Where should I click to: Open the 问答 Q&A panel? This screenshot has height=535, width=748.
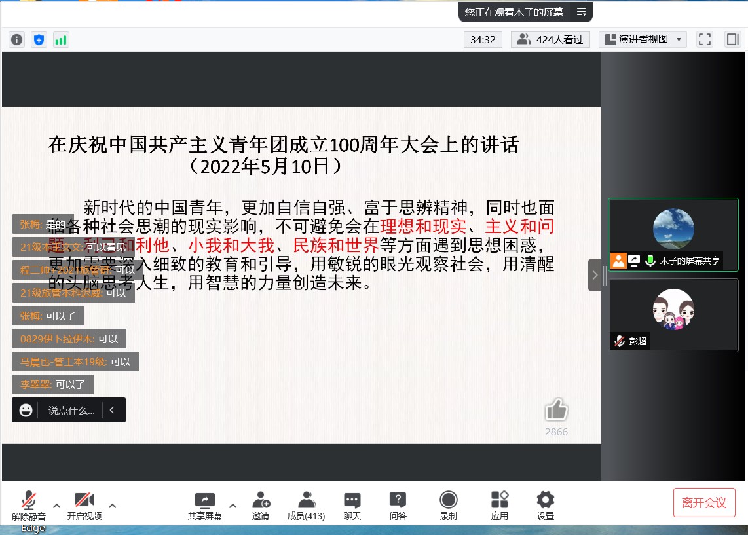(x=398, y=506)
